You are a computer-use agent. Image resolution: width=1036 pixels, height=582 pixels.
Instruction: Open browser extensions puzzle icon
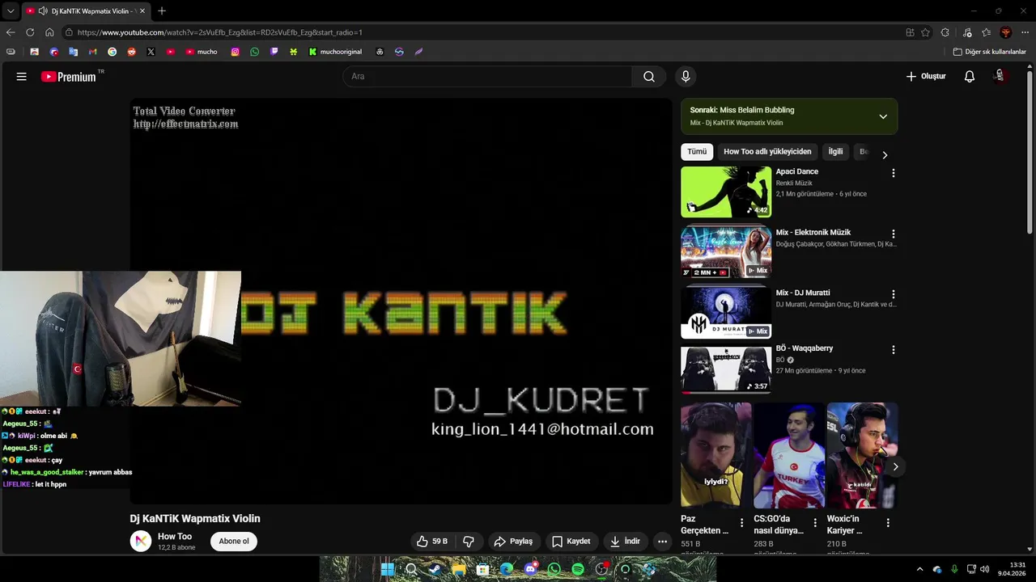pyautogui.click(x=945, y=32)
